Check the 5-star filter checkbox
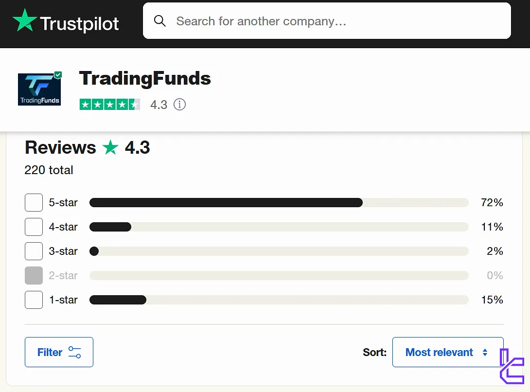Screen dimensions: 530x392 [x=34, y=203]
